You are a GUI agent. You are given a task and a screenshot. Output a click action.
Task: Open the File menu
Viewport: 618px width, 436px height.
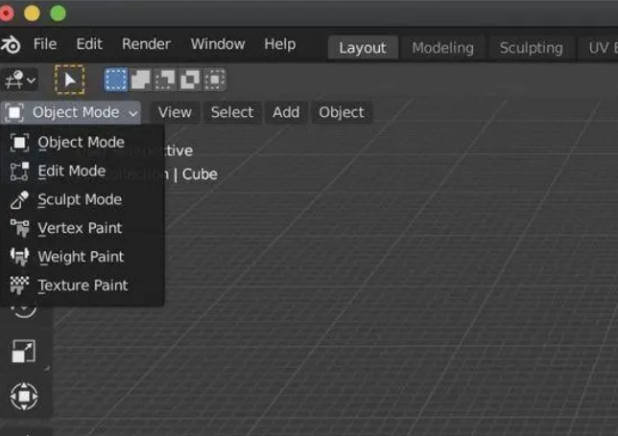coord(45,44)
